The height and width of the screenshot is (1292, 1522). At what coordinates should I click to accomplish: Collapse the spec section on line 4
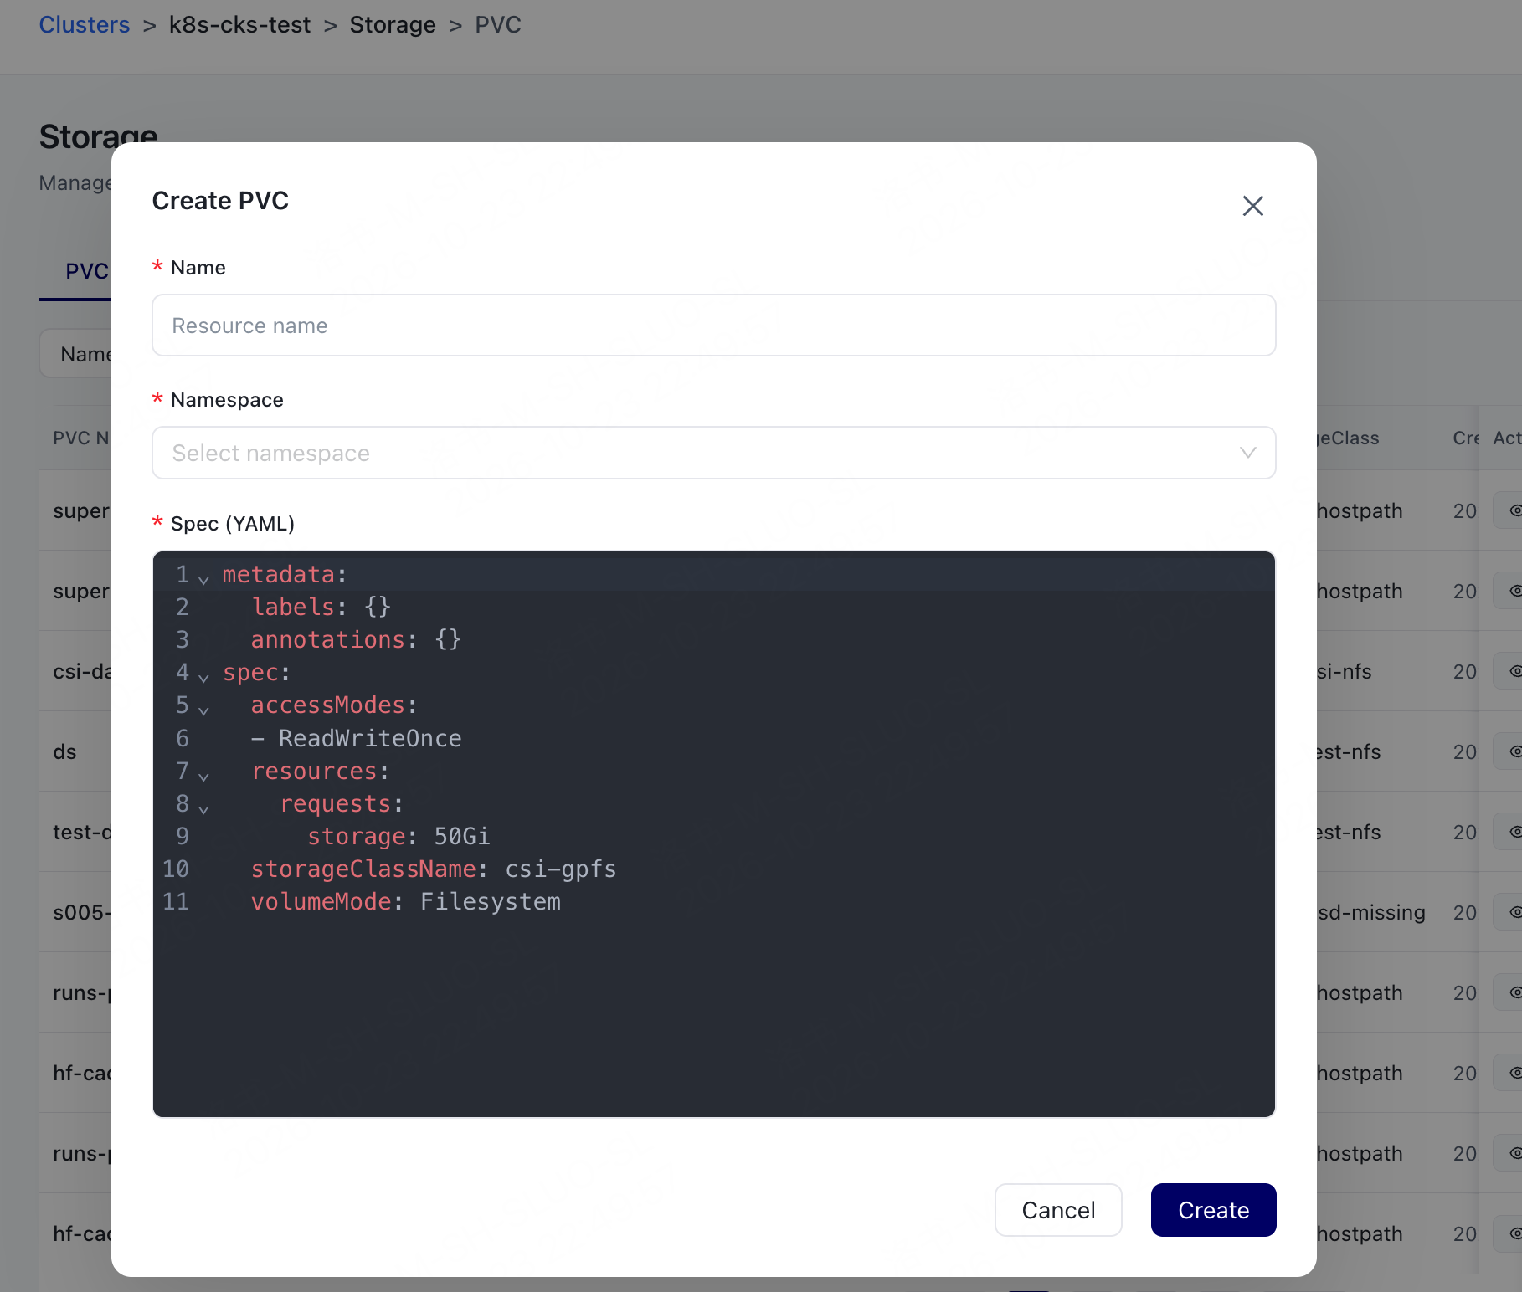click(203, 677)
